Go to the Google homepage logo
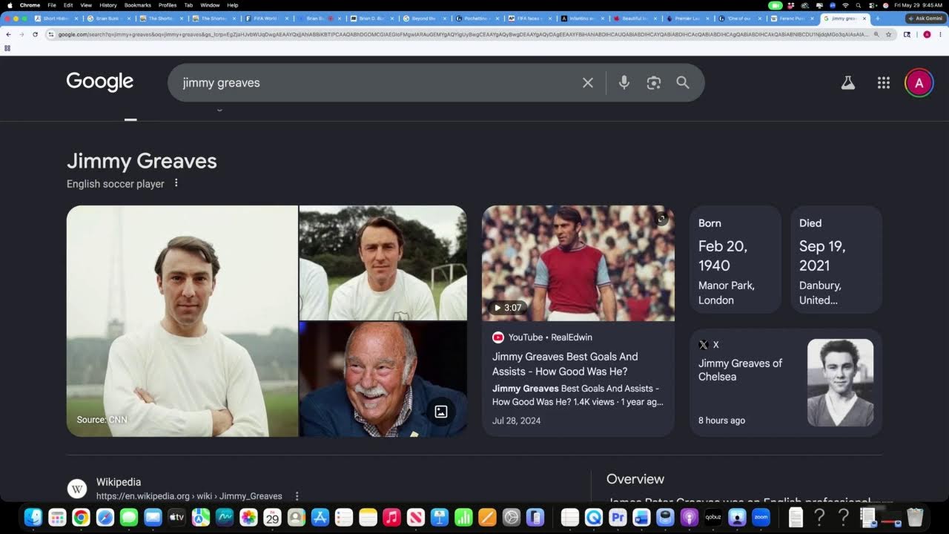 click(100, 82)
